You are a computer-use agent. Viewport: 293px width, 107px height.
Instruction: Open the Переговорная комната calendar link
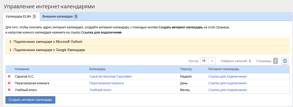(106, 83)
